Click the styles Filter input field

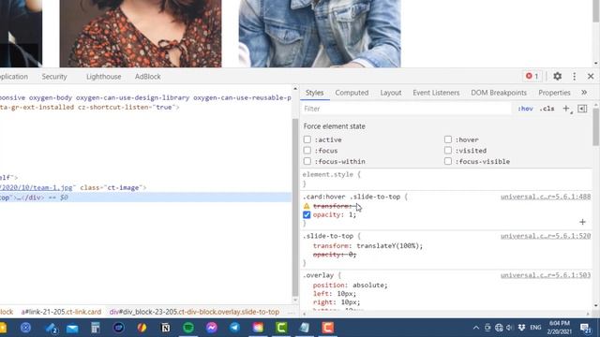click(406, 109)
